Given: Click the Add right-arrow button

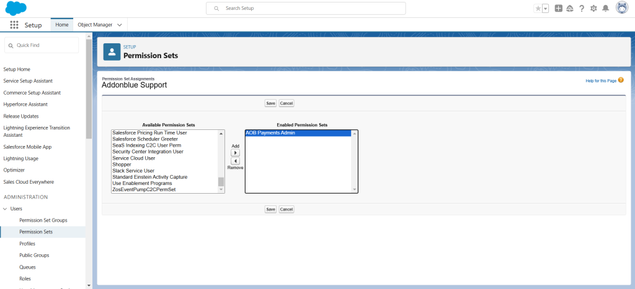Looking at the screenshot, I should 235,153.
